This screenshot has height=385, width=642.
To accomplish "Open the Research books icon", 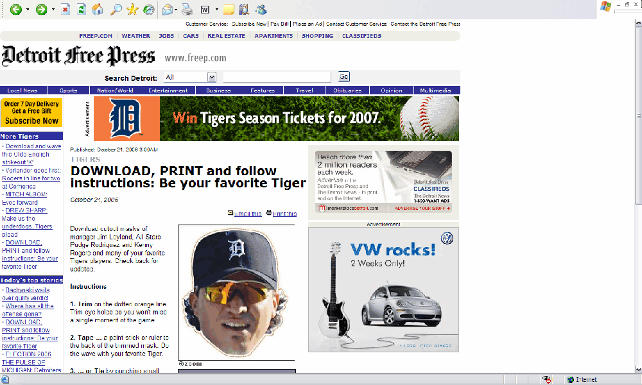I will click(x=244, y=9).
